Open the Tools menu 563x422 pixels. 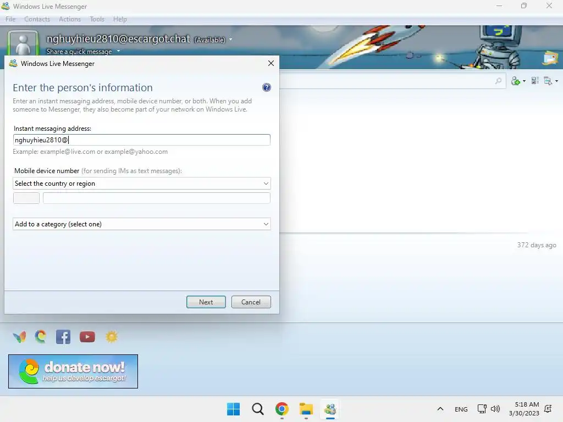pyautogui.click(x=97, y=19)
